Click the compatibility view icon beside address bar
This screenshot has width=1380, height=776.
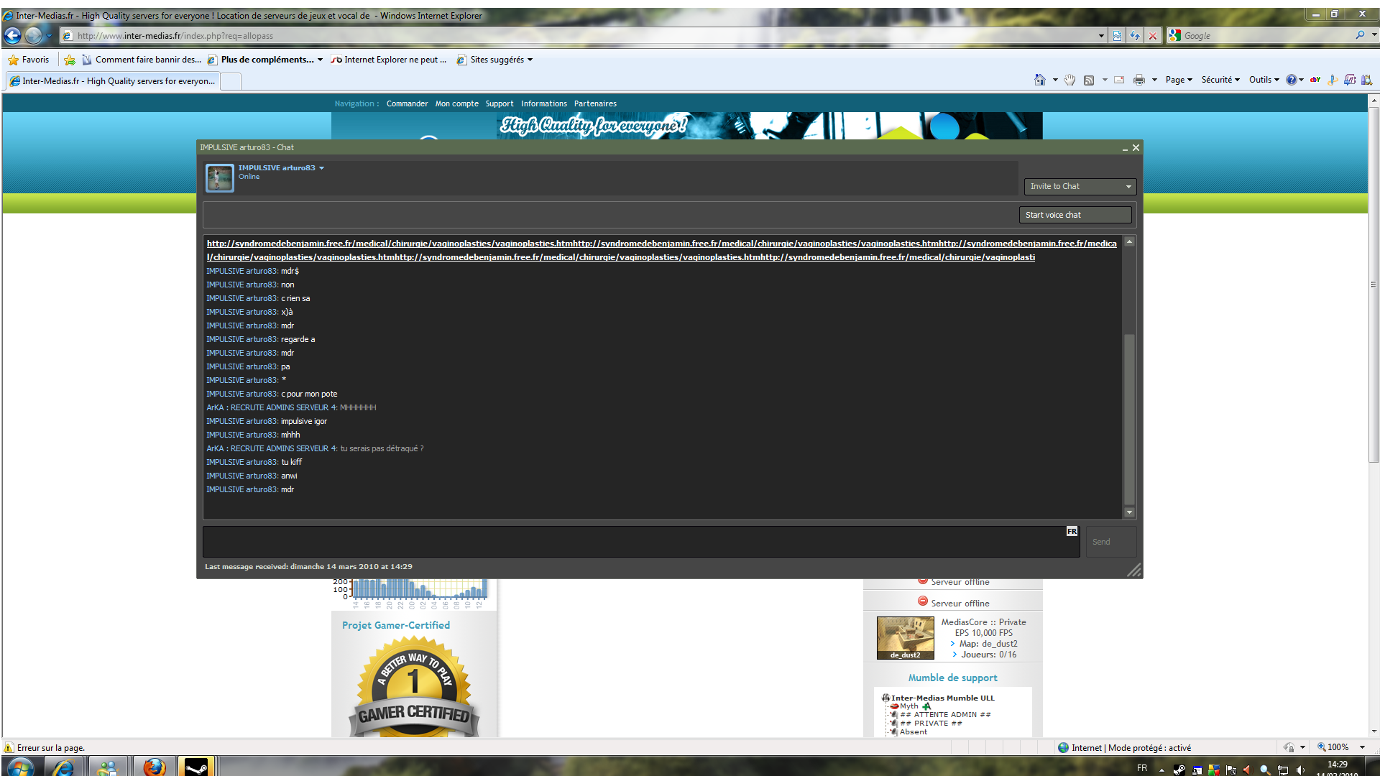(x=1117, y=36)
